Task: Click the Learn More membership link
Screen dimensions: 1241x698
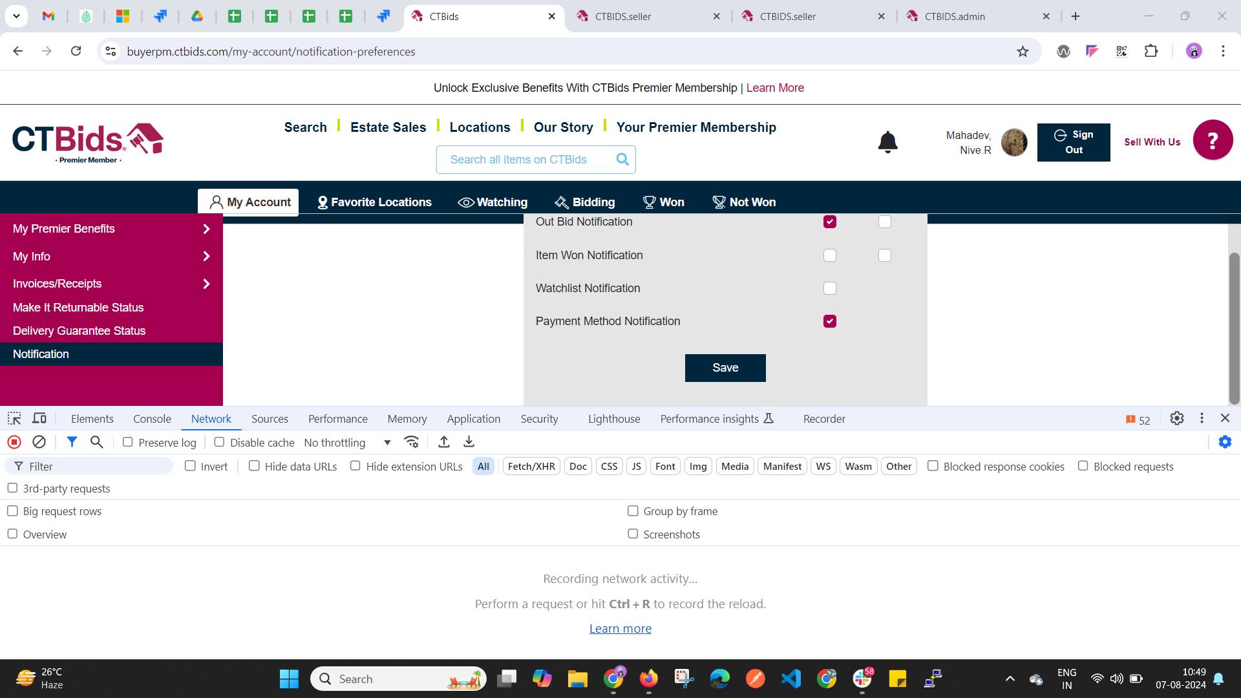Action: pyautogui.click(x=775, y=88)
